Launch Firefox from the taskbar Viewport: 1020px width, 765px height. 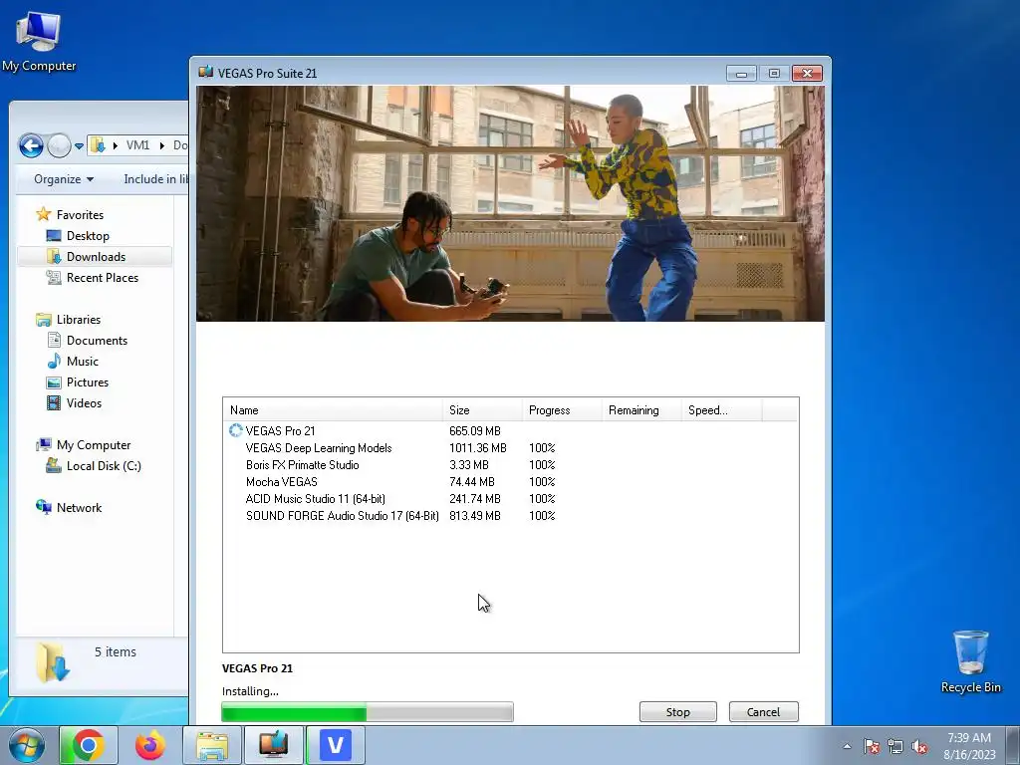point(150,745)
